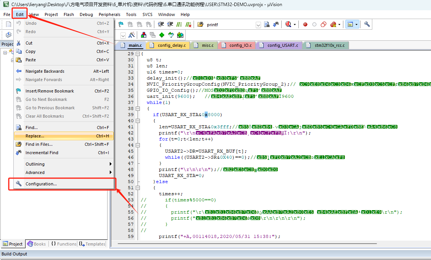Click the Manage Run-Time Environment green diamond icon

pyautogui.click(x=162, y=35)
